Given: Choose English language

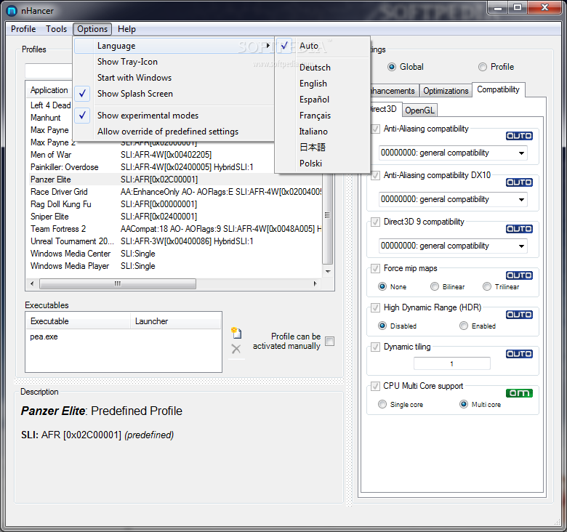Looking at the screenshot, I should [x=322, y=84].
